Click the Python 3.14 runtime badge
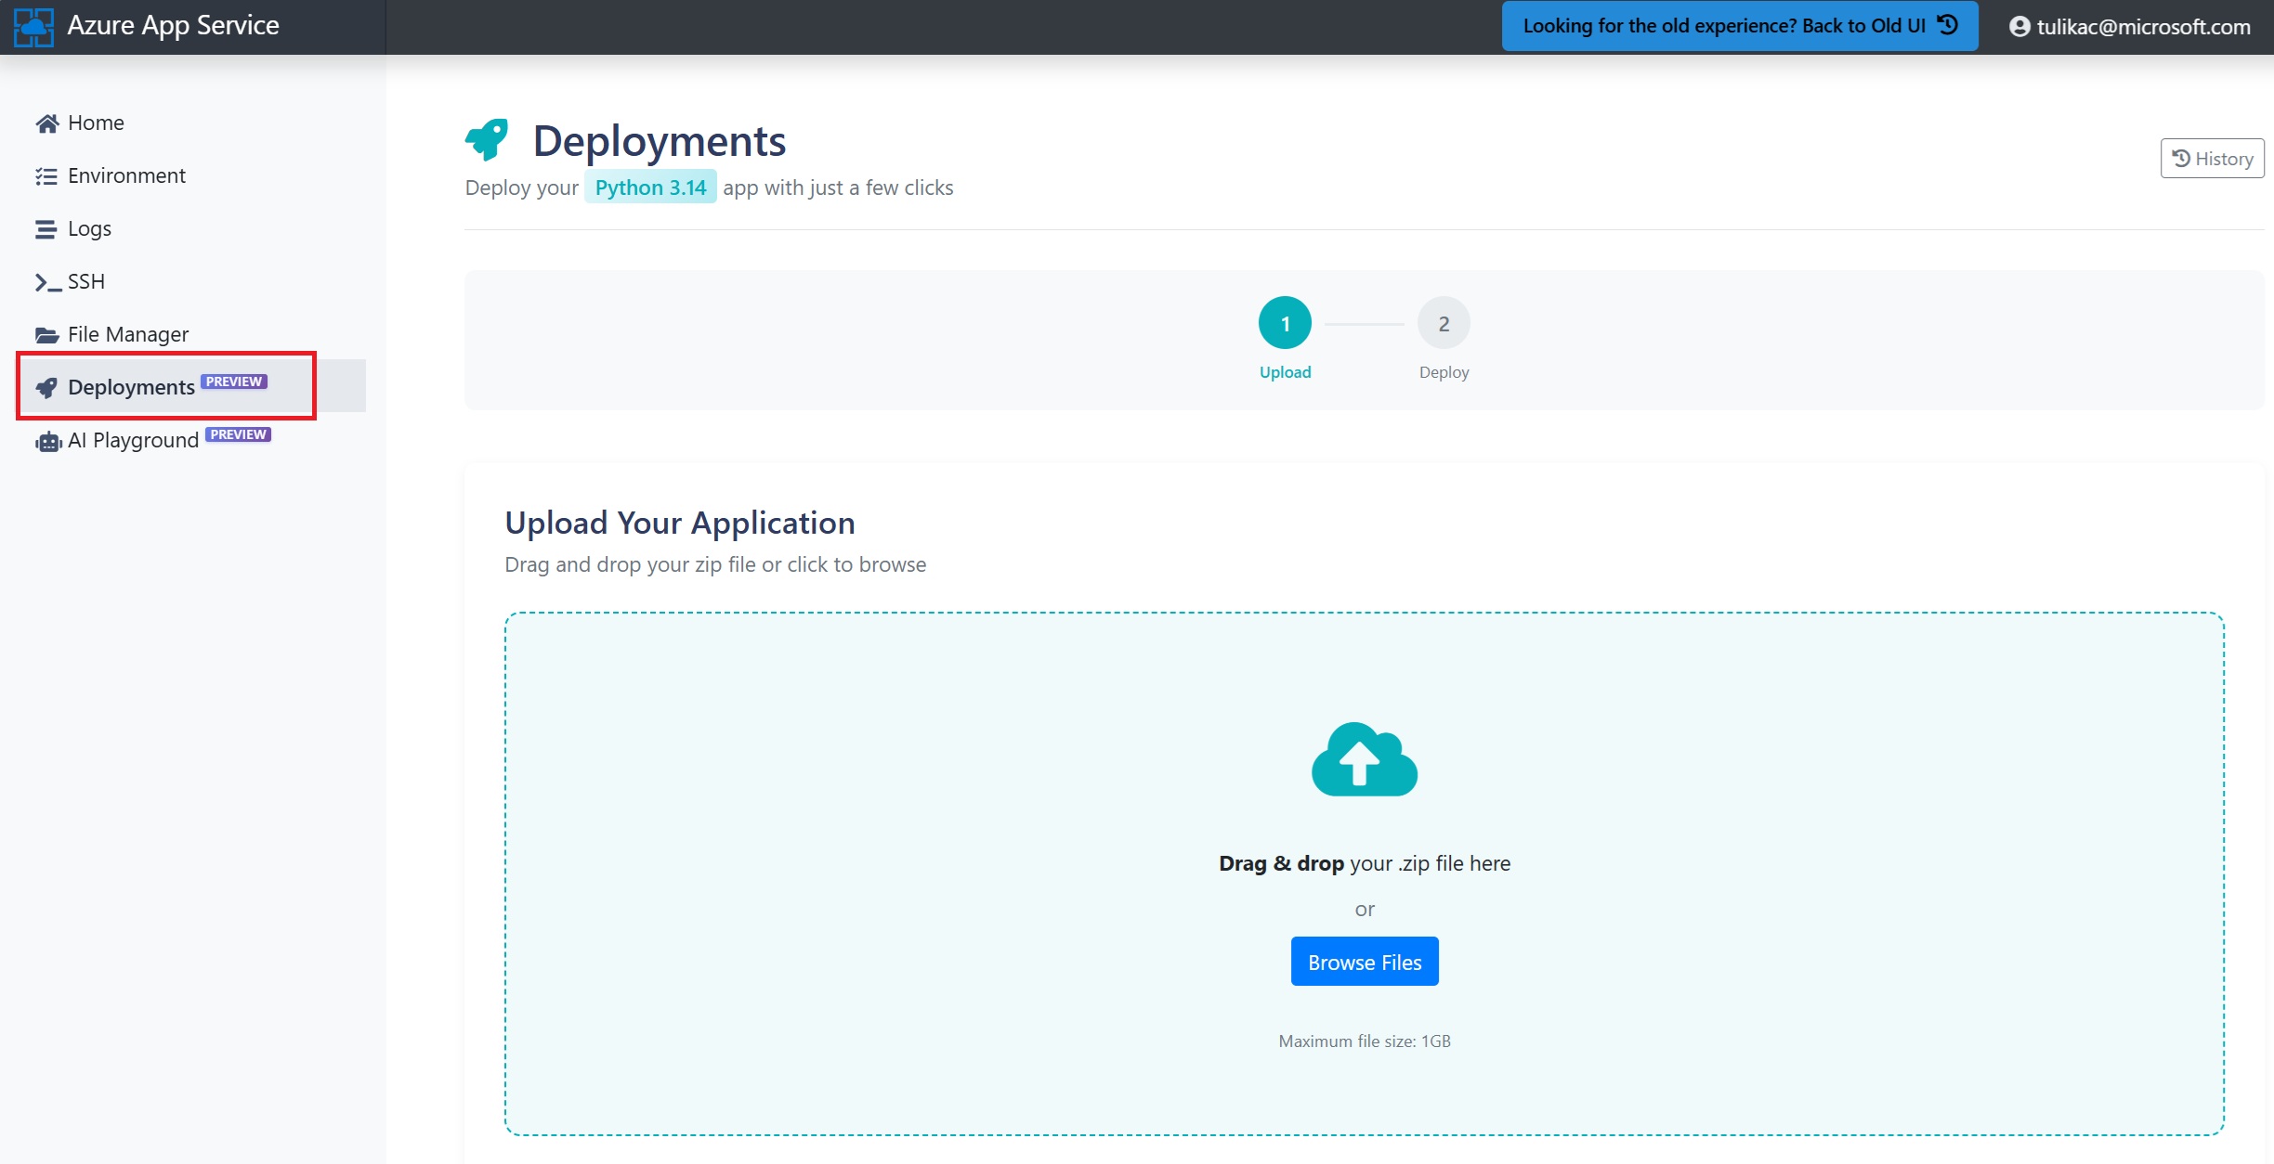 650,188
